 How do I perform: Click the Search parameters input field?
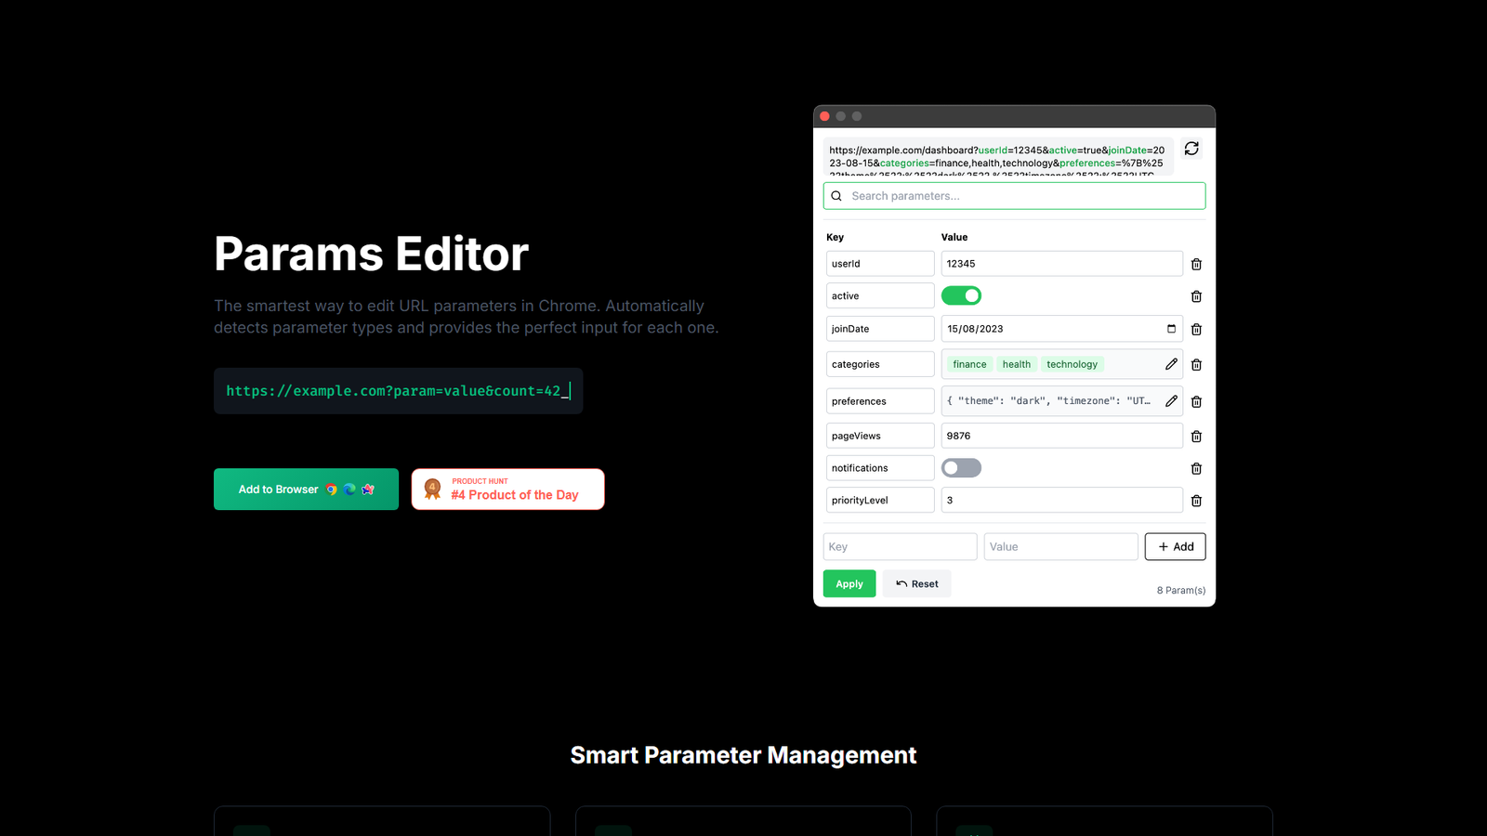point(1013,196)
